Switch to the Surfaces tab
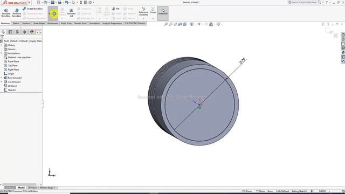Image resolution: width=345 pixels, height=194 pixels. click(x=26, y=23)
